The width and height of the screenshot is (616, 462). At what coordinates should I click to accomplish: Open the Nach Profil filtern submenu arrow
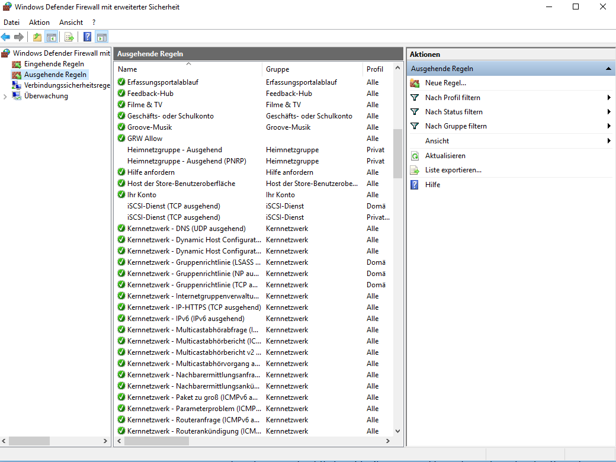[x=609, y=97]
